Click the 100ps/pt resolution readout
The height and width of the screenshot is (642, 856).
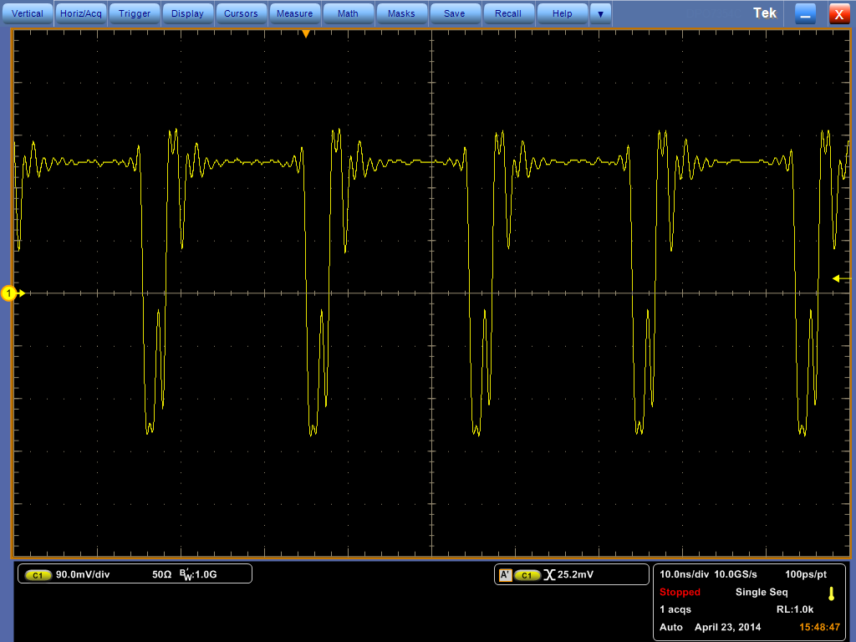(x=806, y=574)
